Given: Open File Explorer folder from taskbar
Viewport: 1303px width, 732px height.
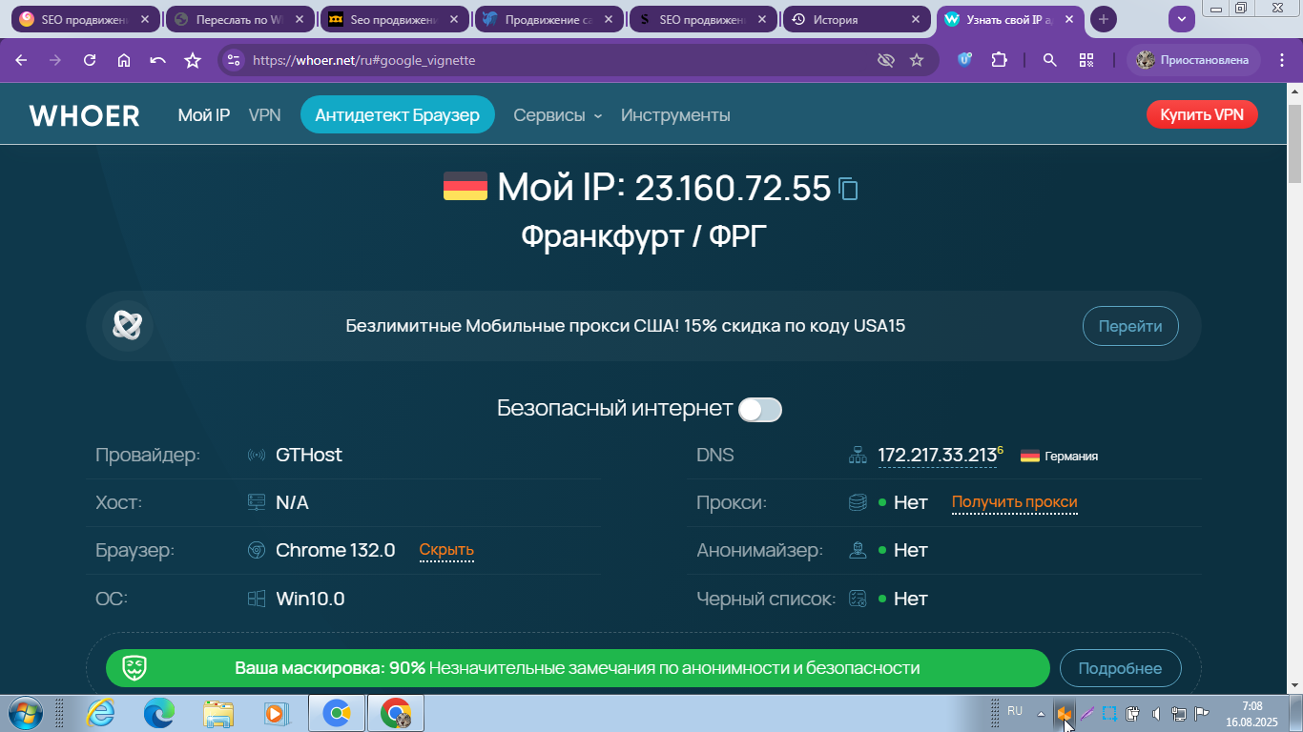Looking at the screenshot, I should coord(218,714).
